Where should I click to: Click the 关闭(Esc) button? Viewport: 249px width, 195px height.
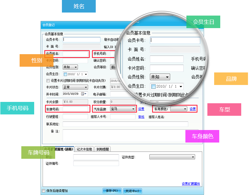[x=132, y=191]
